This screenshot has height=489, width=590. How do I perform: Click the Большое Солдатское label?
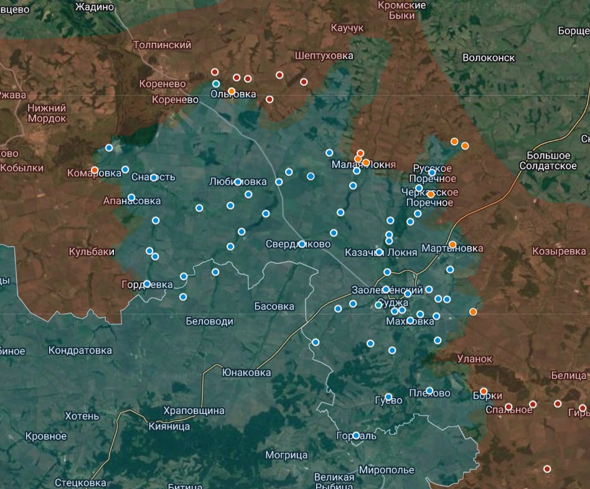(548, 161)
